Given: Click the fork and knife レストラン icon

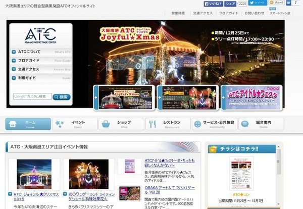Looking at the screenshot, I should [153, 124].
